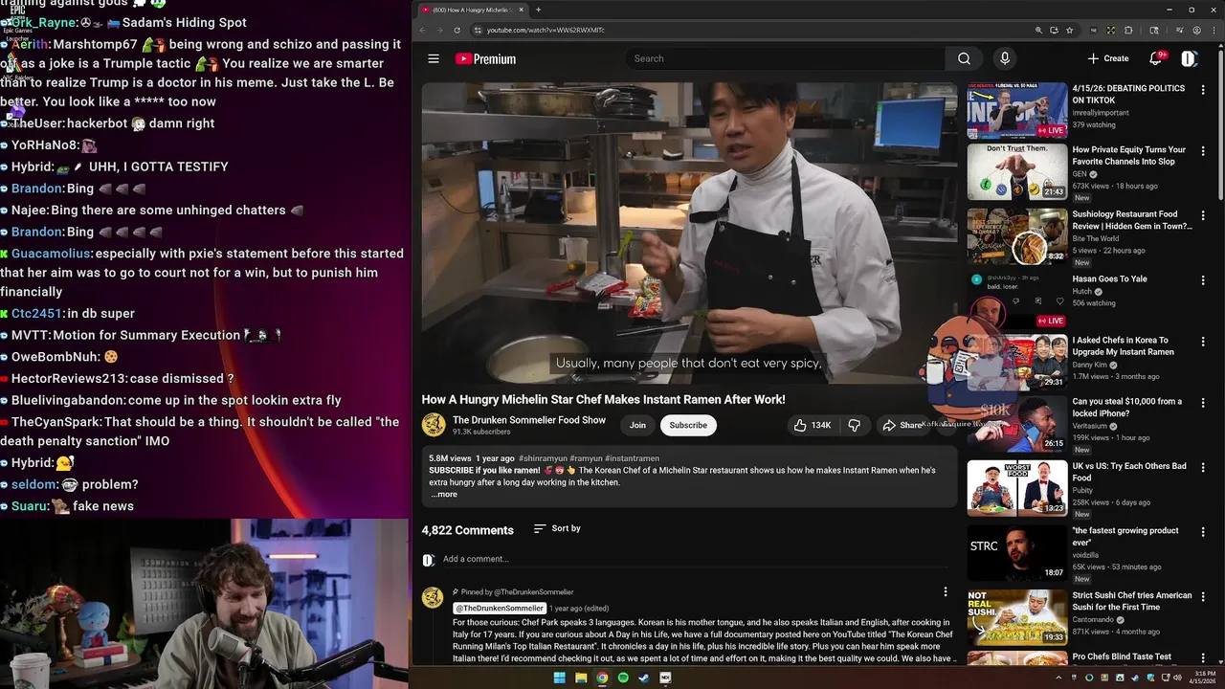Open options for 'Debating Politics on TikTok' video
The height and width of the screenshot is (689, 1225).
click(x=1203, y=91)
